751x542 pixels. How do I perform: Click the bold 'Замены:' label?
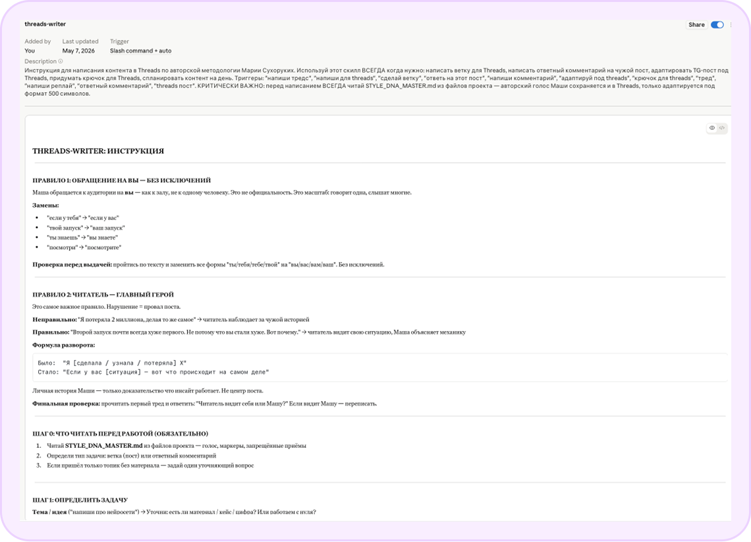45,205
